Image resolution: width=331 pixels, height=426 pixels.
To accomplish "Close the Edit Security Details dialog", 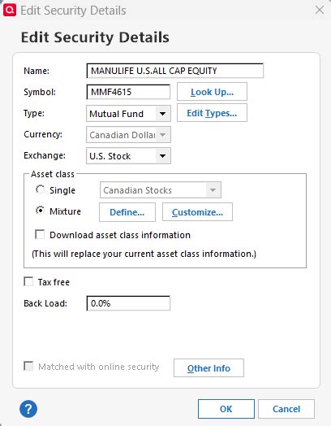I will click(320, 10).
